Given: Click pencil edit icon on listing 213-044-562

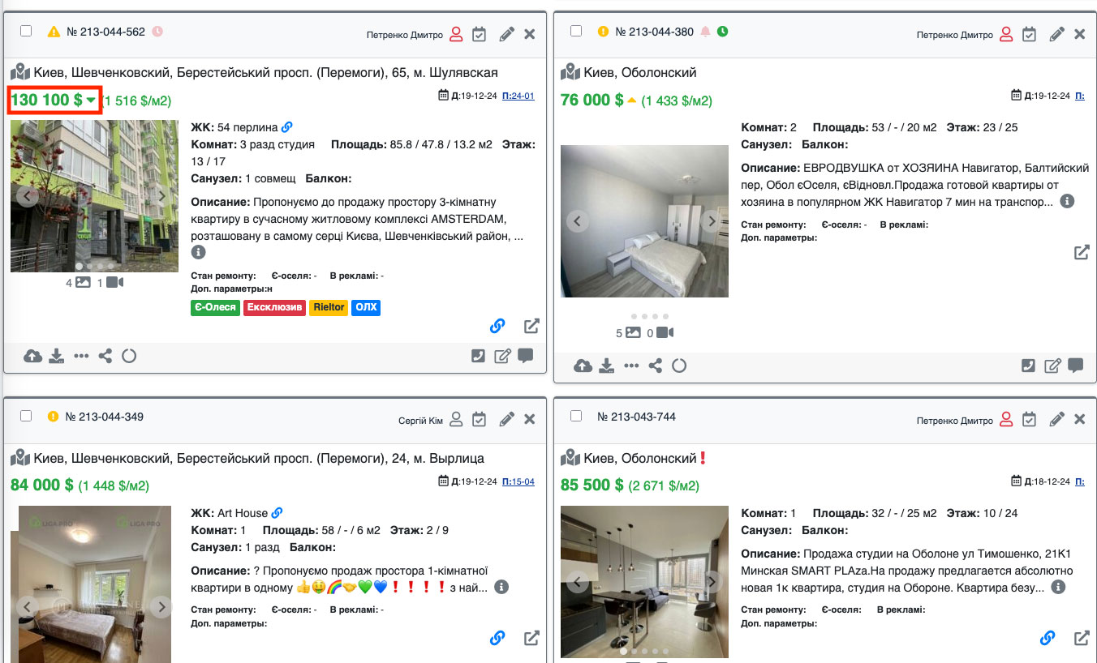Looking at the screenshot, I should [506, 34].
